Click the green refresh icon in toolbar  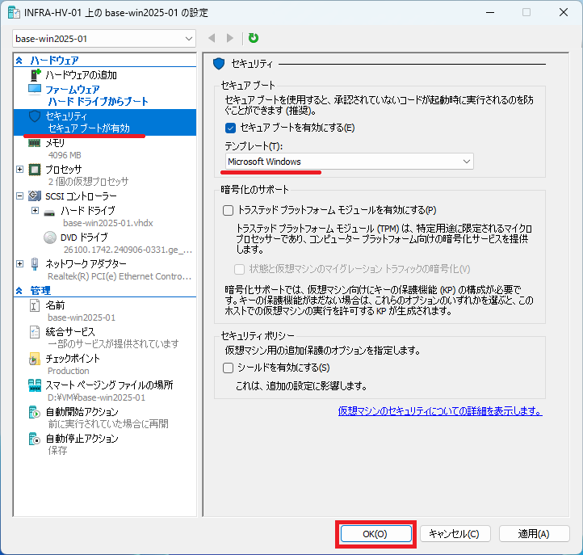[254, 38]
